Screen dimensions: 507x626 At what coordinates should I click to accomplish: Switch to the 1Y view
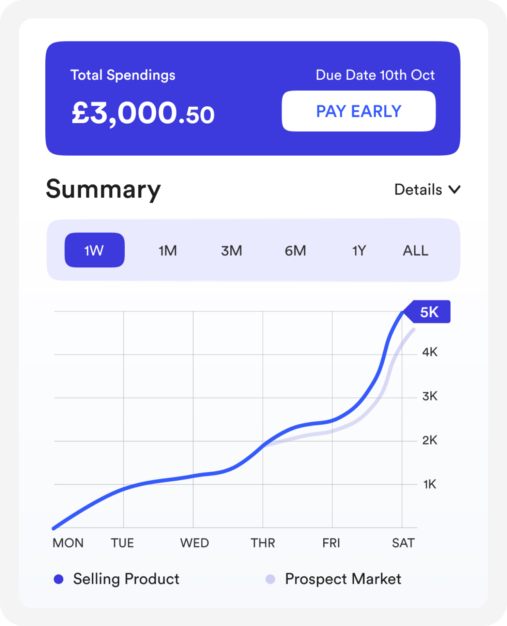[x=359, y=250]
